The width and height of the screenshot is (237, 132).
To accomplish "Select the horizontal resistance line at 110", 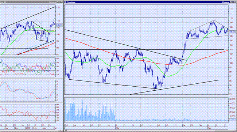I will pos(146,18).
